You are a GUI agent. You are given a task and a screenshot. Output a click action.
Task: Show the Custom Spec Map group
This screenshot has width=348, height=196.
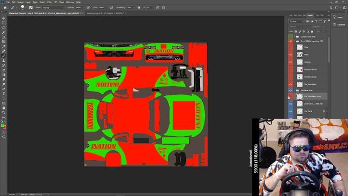[x=290, y=36]
